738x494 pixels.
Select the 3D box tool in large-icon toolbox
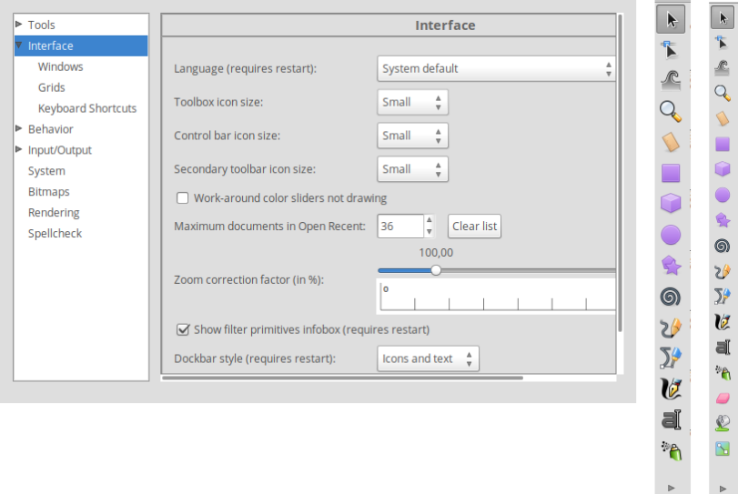pyautogui.click(x=671, y=204)
